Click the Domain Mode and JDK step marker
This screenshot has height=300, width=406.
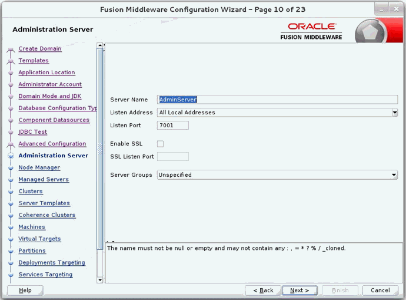pyautogui.click(x=11, y=97)
